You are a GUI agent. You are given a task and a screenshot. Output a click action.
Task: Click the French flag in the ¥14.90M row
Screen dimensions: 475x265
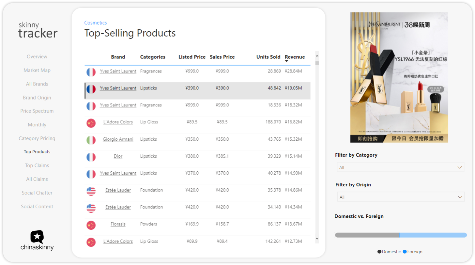pos(91,174)
